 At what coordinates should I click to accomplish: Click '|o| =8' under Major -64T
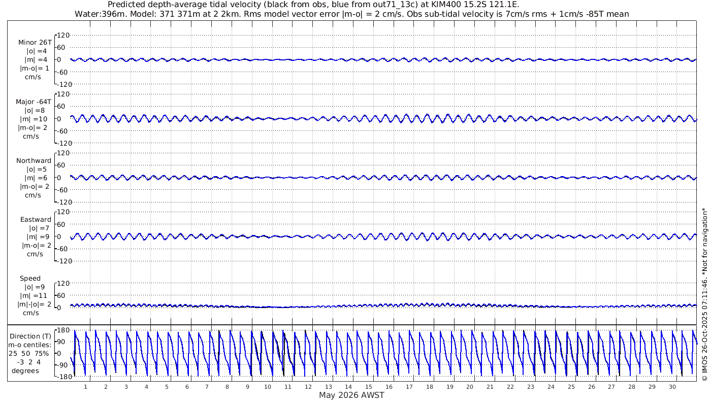pyautogui.click(x=35, y=110)
